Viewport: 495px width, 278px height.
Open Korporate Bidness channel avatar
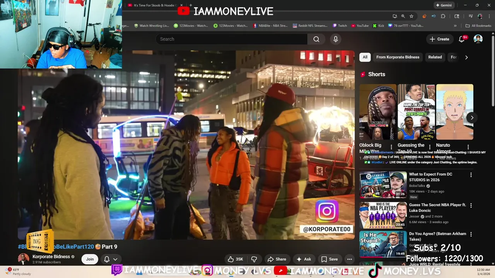tap(23, 259)
